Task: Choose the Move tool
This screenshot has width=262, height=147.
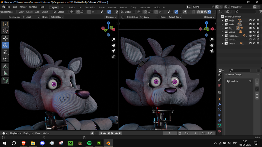Action: point(5,39)
